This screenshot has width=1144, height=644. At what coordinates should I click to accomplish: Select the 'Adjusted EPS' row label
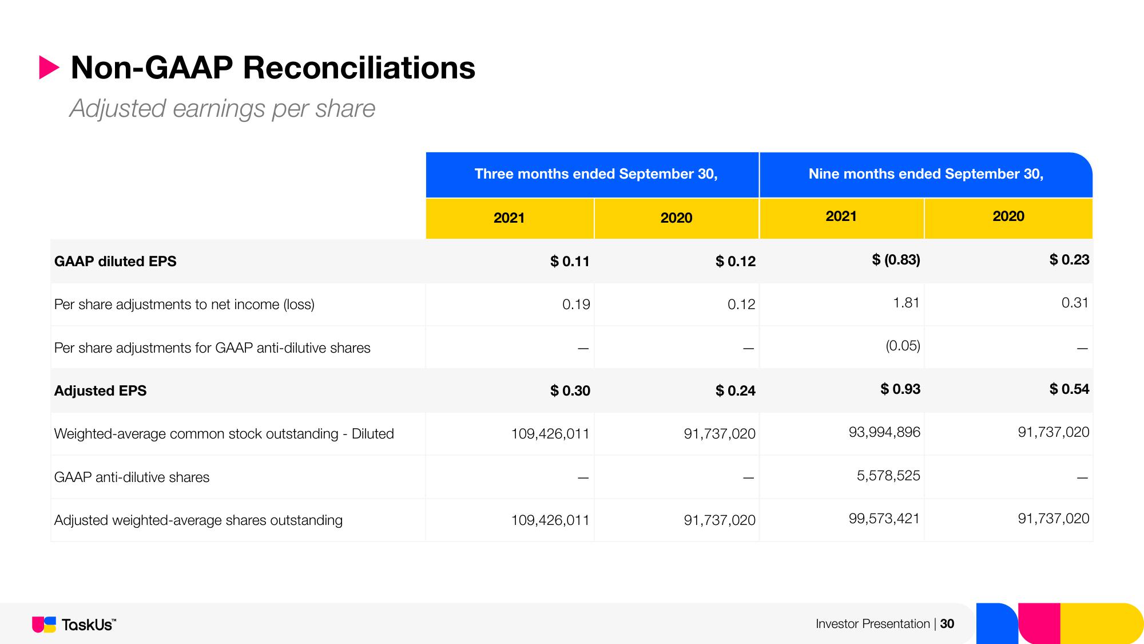click(100, 391)
